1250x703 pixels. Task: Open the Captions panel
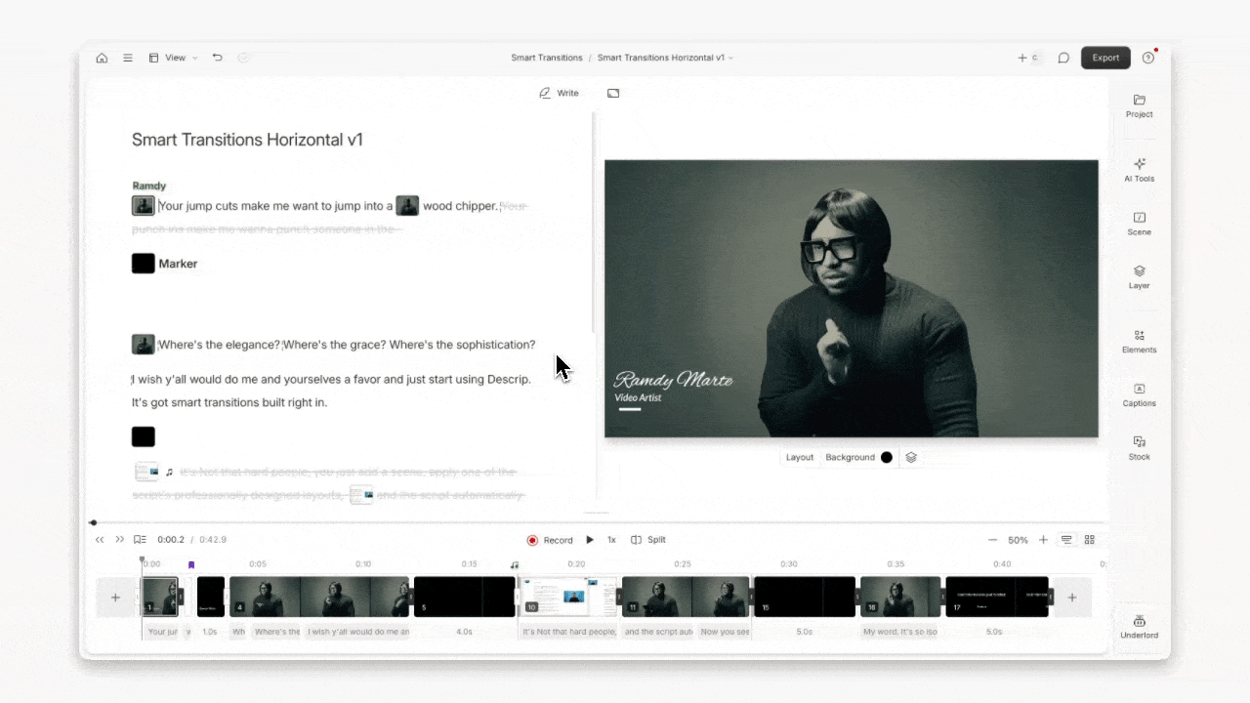click(1139, 395)
